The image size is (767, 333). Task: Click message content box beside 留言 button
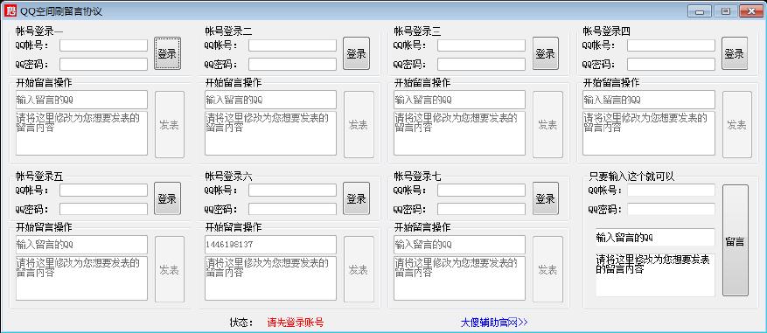pyautogui.click(x=655, y=274)
